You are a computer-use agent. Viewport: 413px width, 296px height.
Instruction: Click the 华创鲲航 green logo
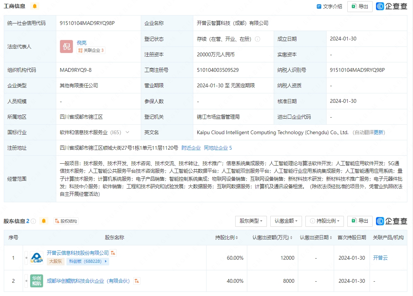click(37, 281)
